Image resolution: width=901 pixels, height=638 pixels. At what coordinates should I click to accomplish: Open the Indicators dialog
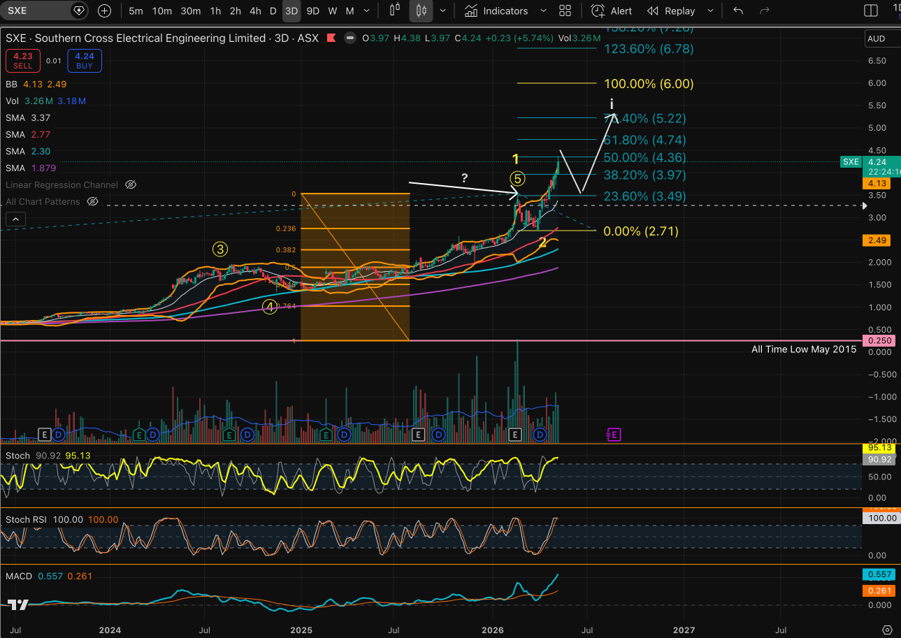pos(497,10)
